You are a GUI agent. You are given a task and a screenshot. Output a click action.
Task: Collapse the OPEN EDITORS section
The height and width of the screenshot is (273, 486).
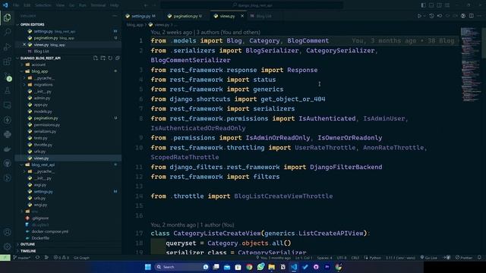[32, 24]
